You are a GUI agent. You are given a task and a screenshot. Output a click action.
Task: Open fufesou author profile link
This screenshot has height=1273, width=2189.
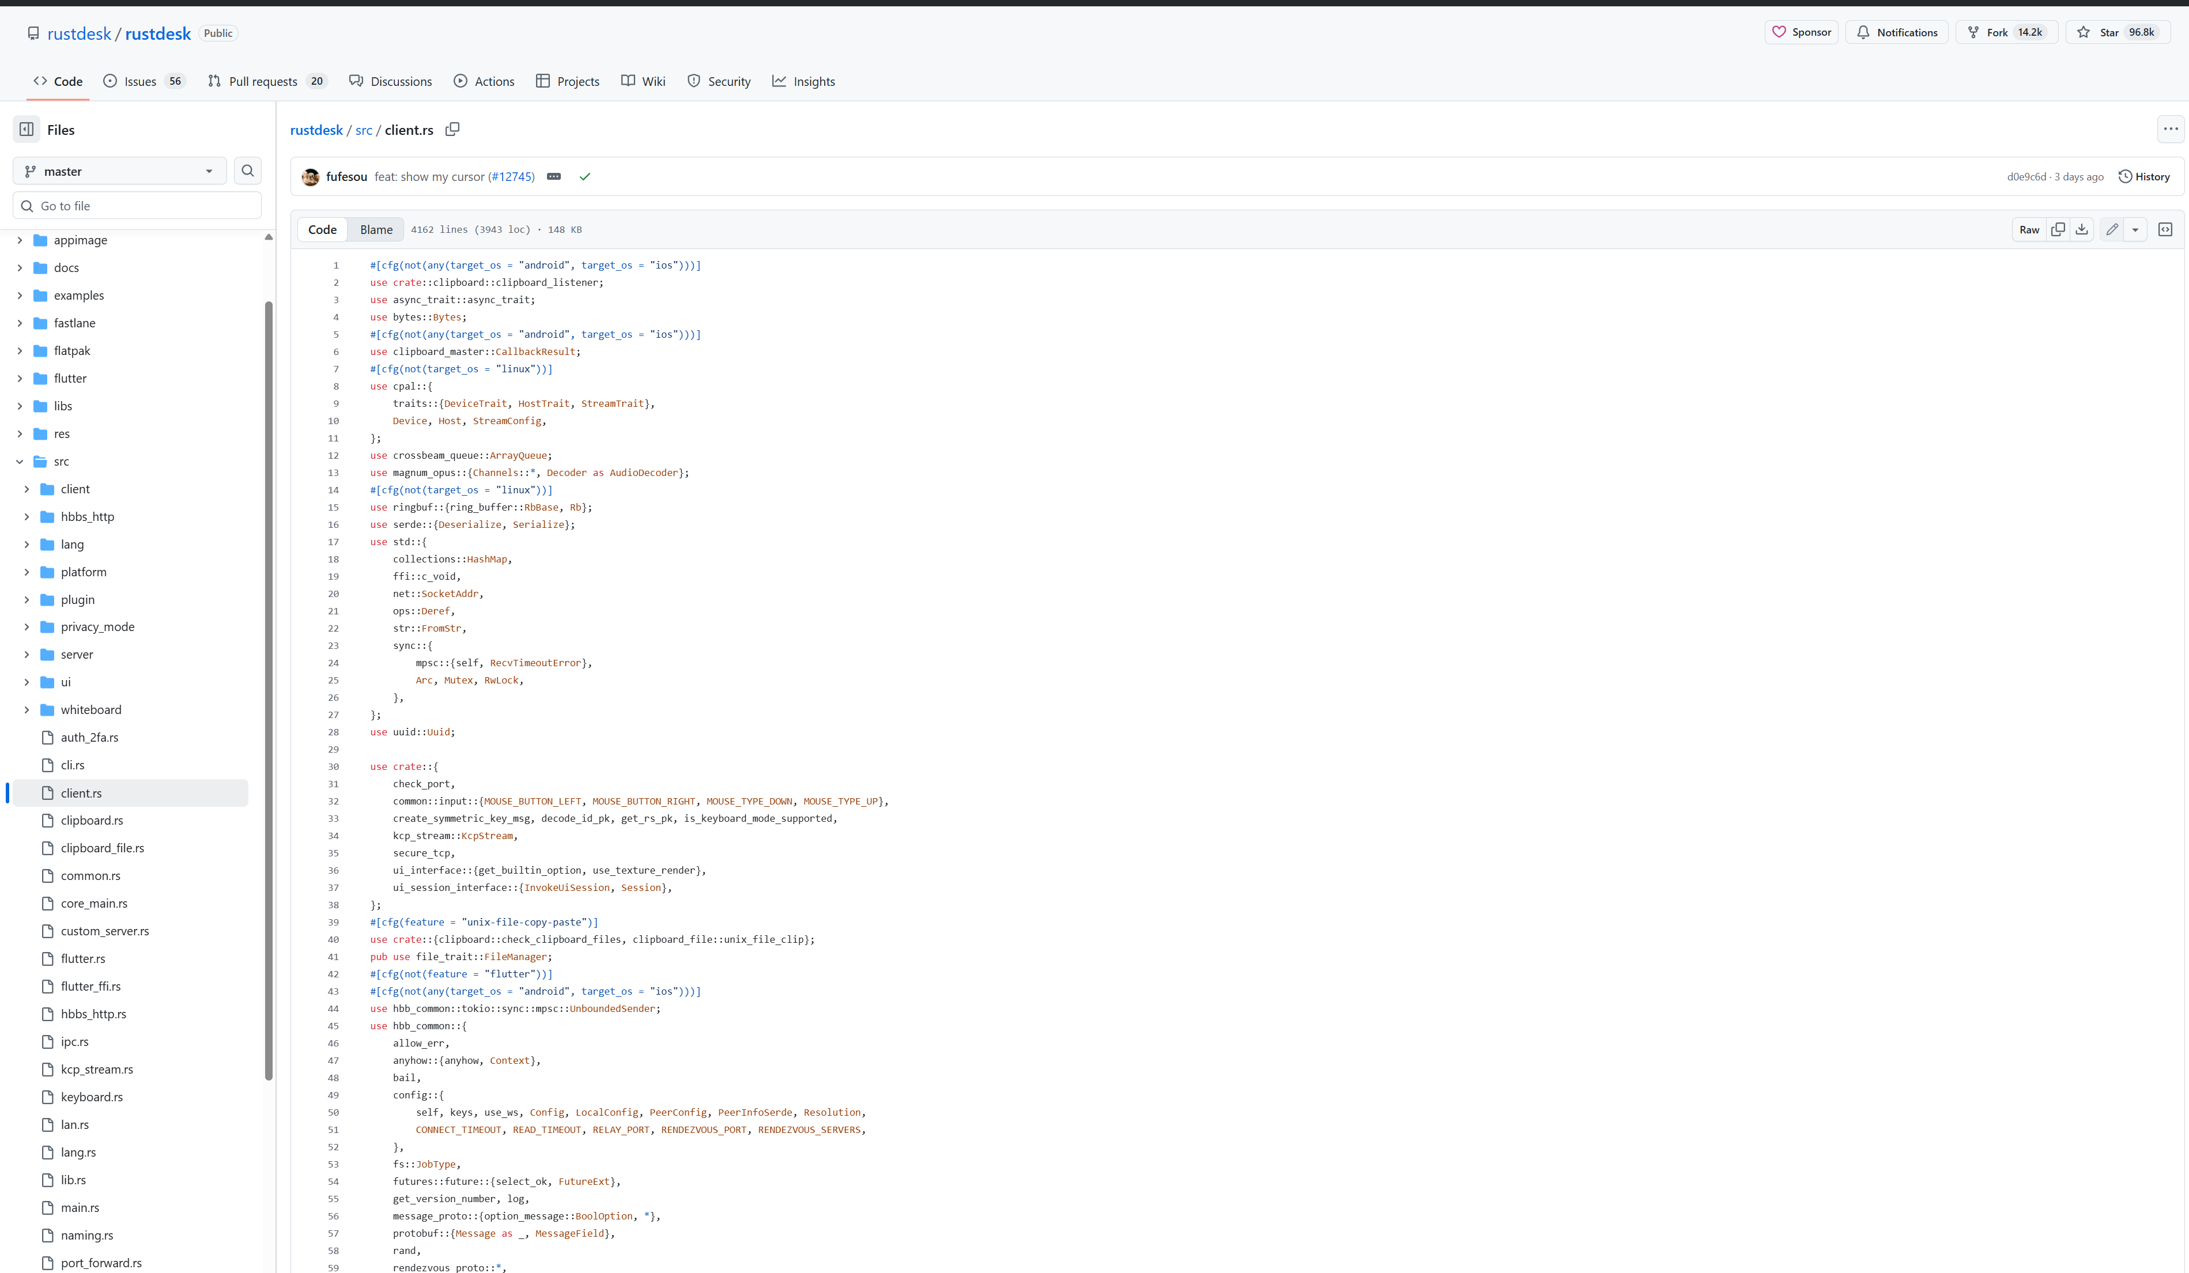pos(346,176)
